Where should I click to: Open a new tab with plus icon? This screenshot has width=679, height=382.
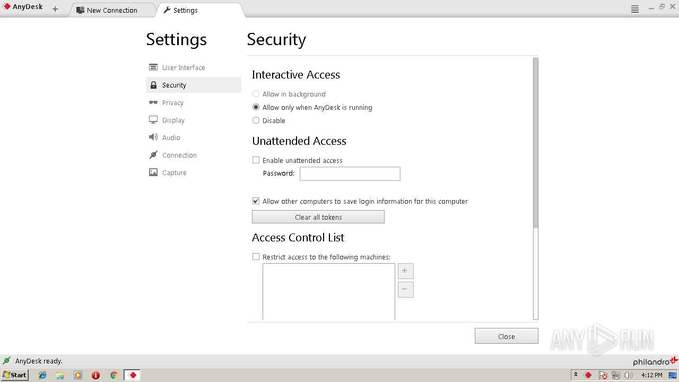[x=55, y=9]
